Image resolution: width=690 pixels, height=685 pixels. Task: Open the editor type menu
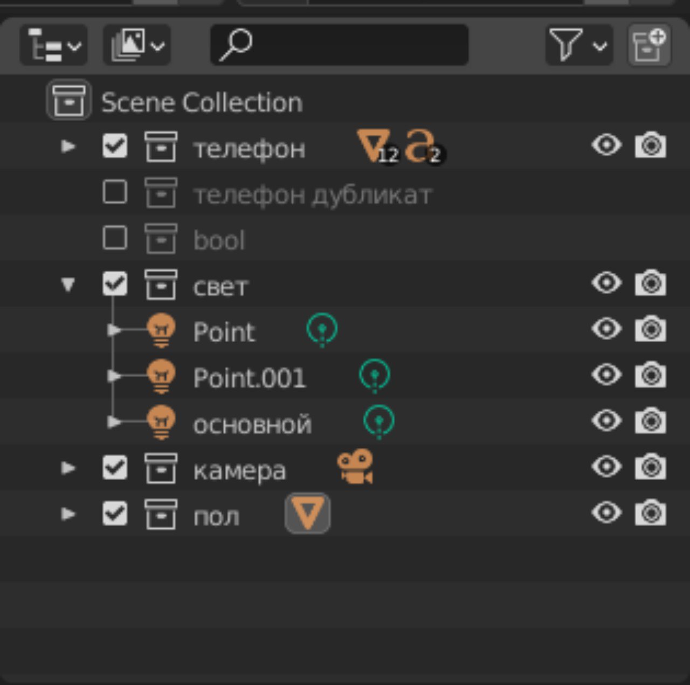tap(53, 45)
